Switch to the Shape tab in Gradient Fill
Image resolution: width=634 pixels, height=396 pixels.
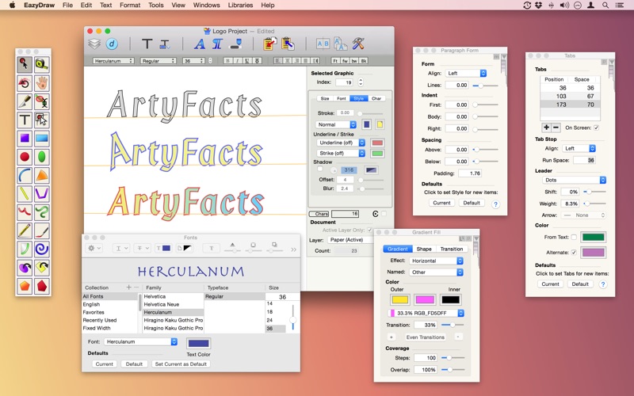point(424,249)
